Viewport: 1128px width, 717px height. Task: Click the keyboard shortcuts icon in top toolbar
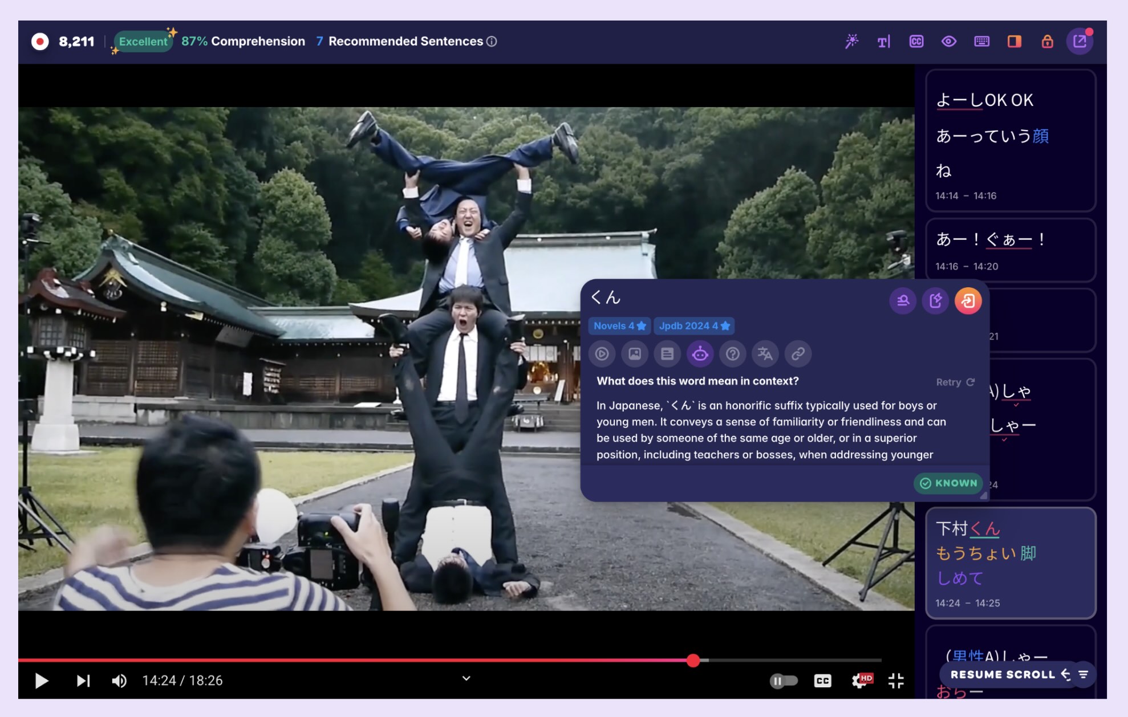click(x=982, y=41)
